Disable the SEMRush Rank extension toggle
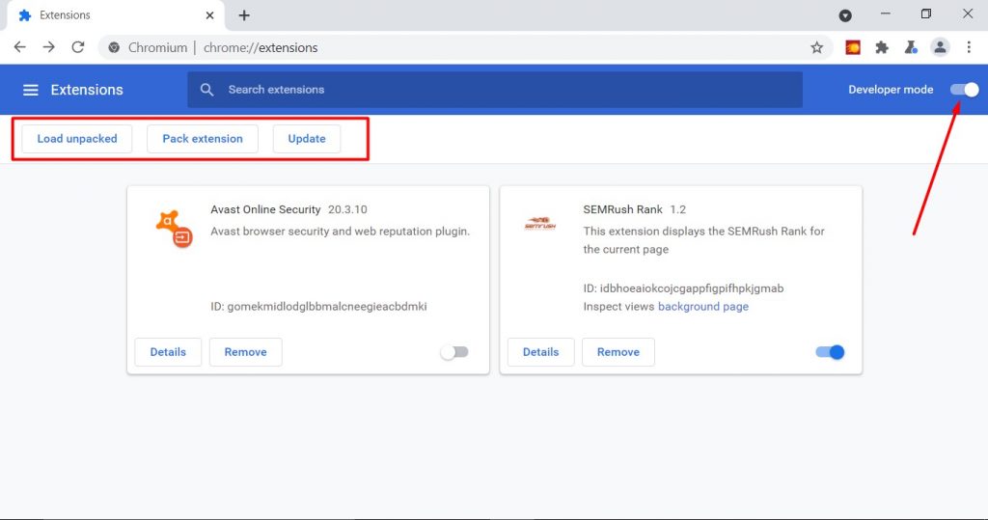The height and width of the screenshot is (520, 988). [x=830, y=352]
